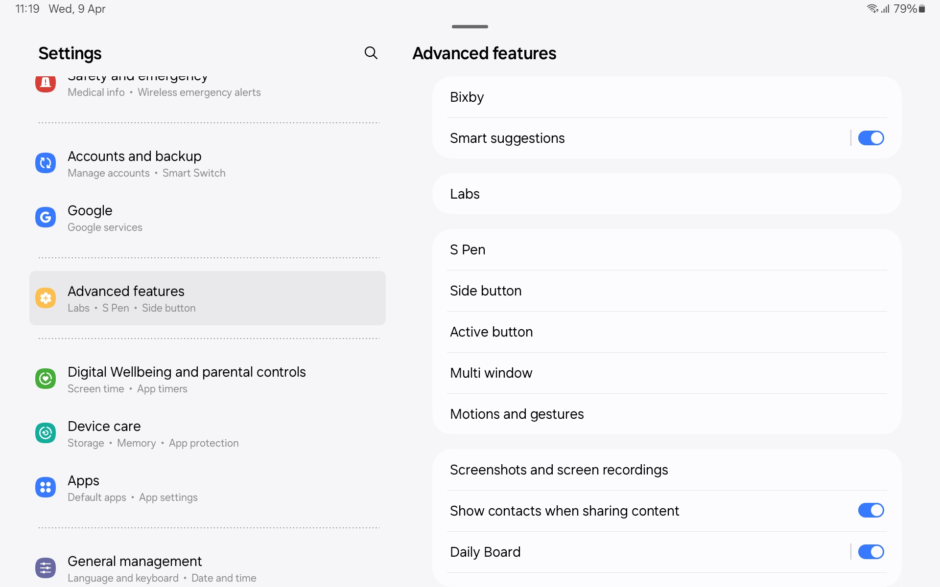Tap the Advanced features orange gear icon
This screenshot has width=940, height=587.
pos(46,298)
